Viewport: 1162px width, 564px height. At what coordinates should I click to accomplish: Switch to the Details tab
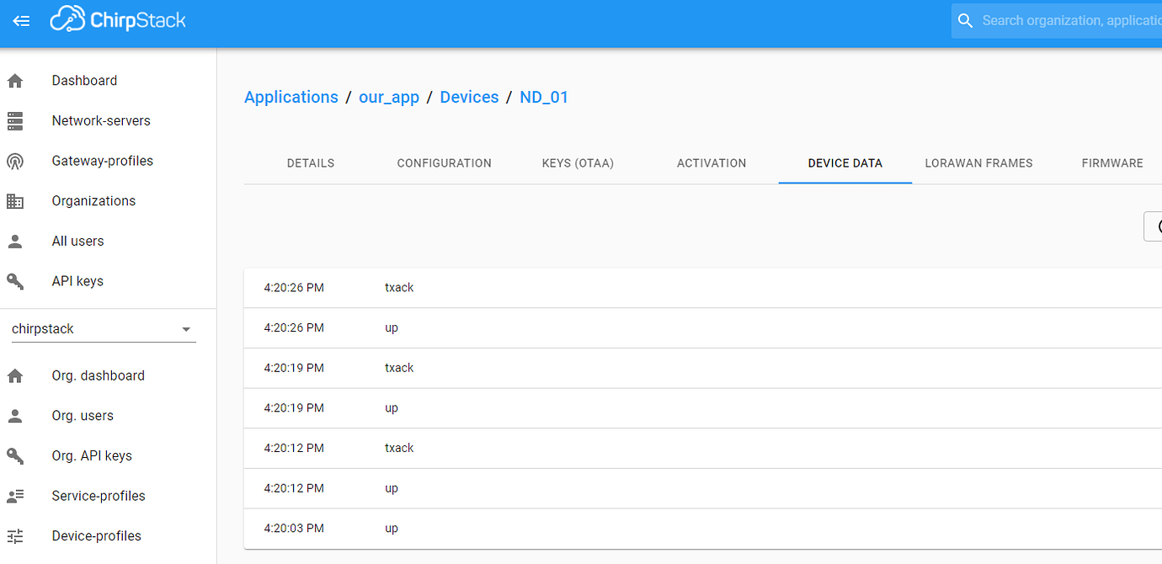coord(311,163)
